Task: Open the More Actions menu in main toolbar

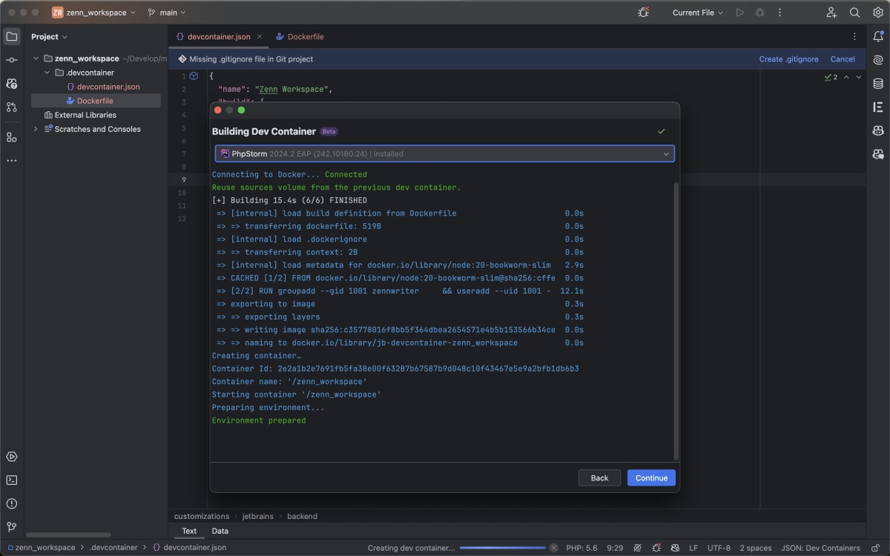Action: tap(779, 13)
